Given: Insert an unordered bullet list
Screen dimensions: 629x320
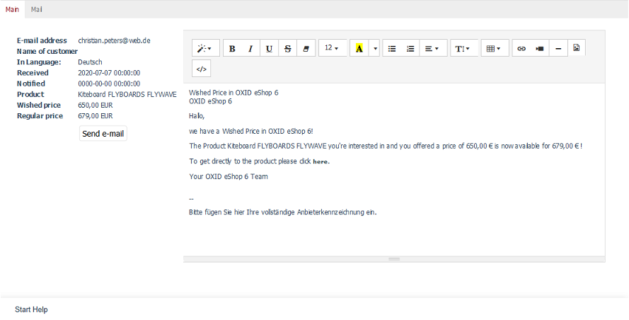Looking at the screenshot, I should coord(392,48).
